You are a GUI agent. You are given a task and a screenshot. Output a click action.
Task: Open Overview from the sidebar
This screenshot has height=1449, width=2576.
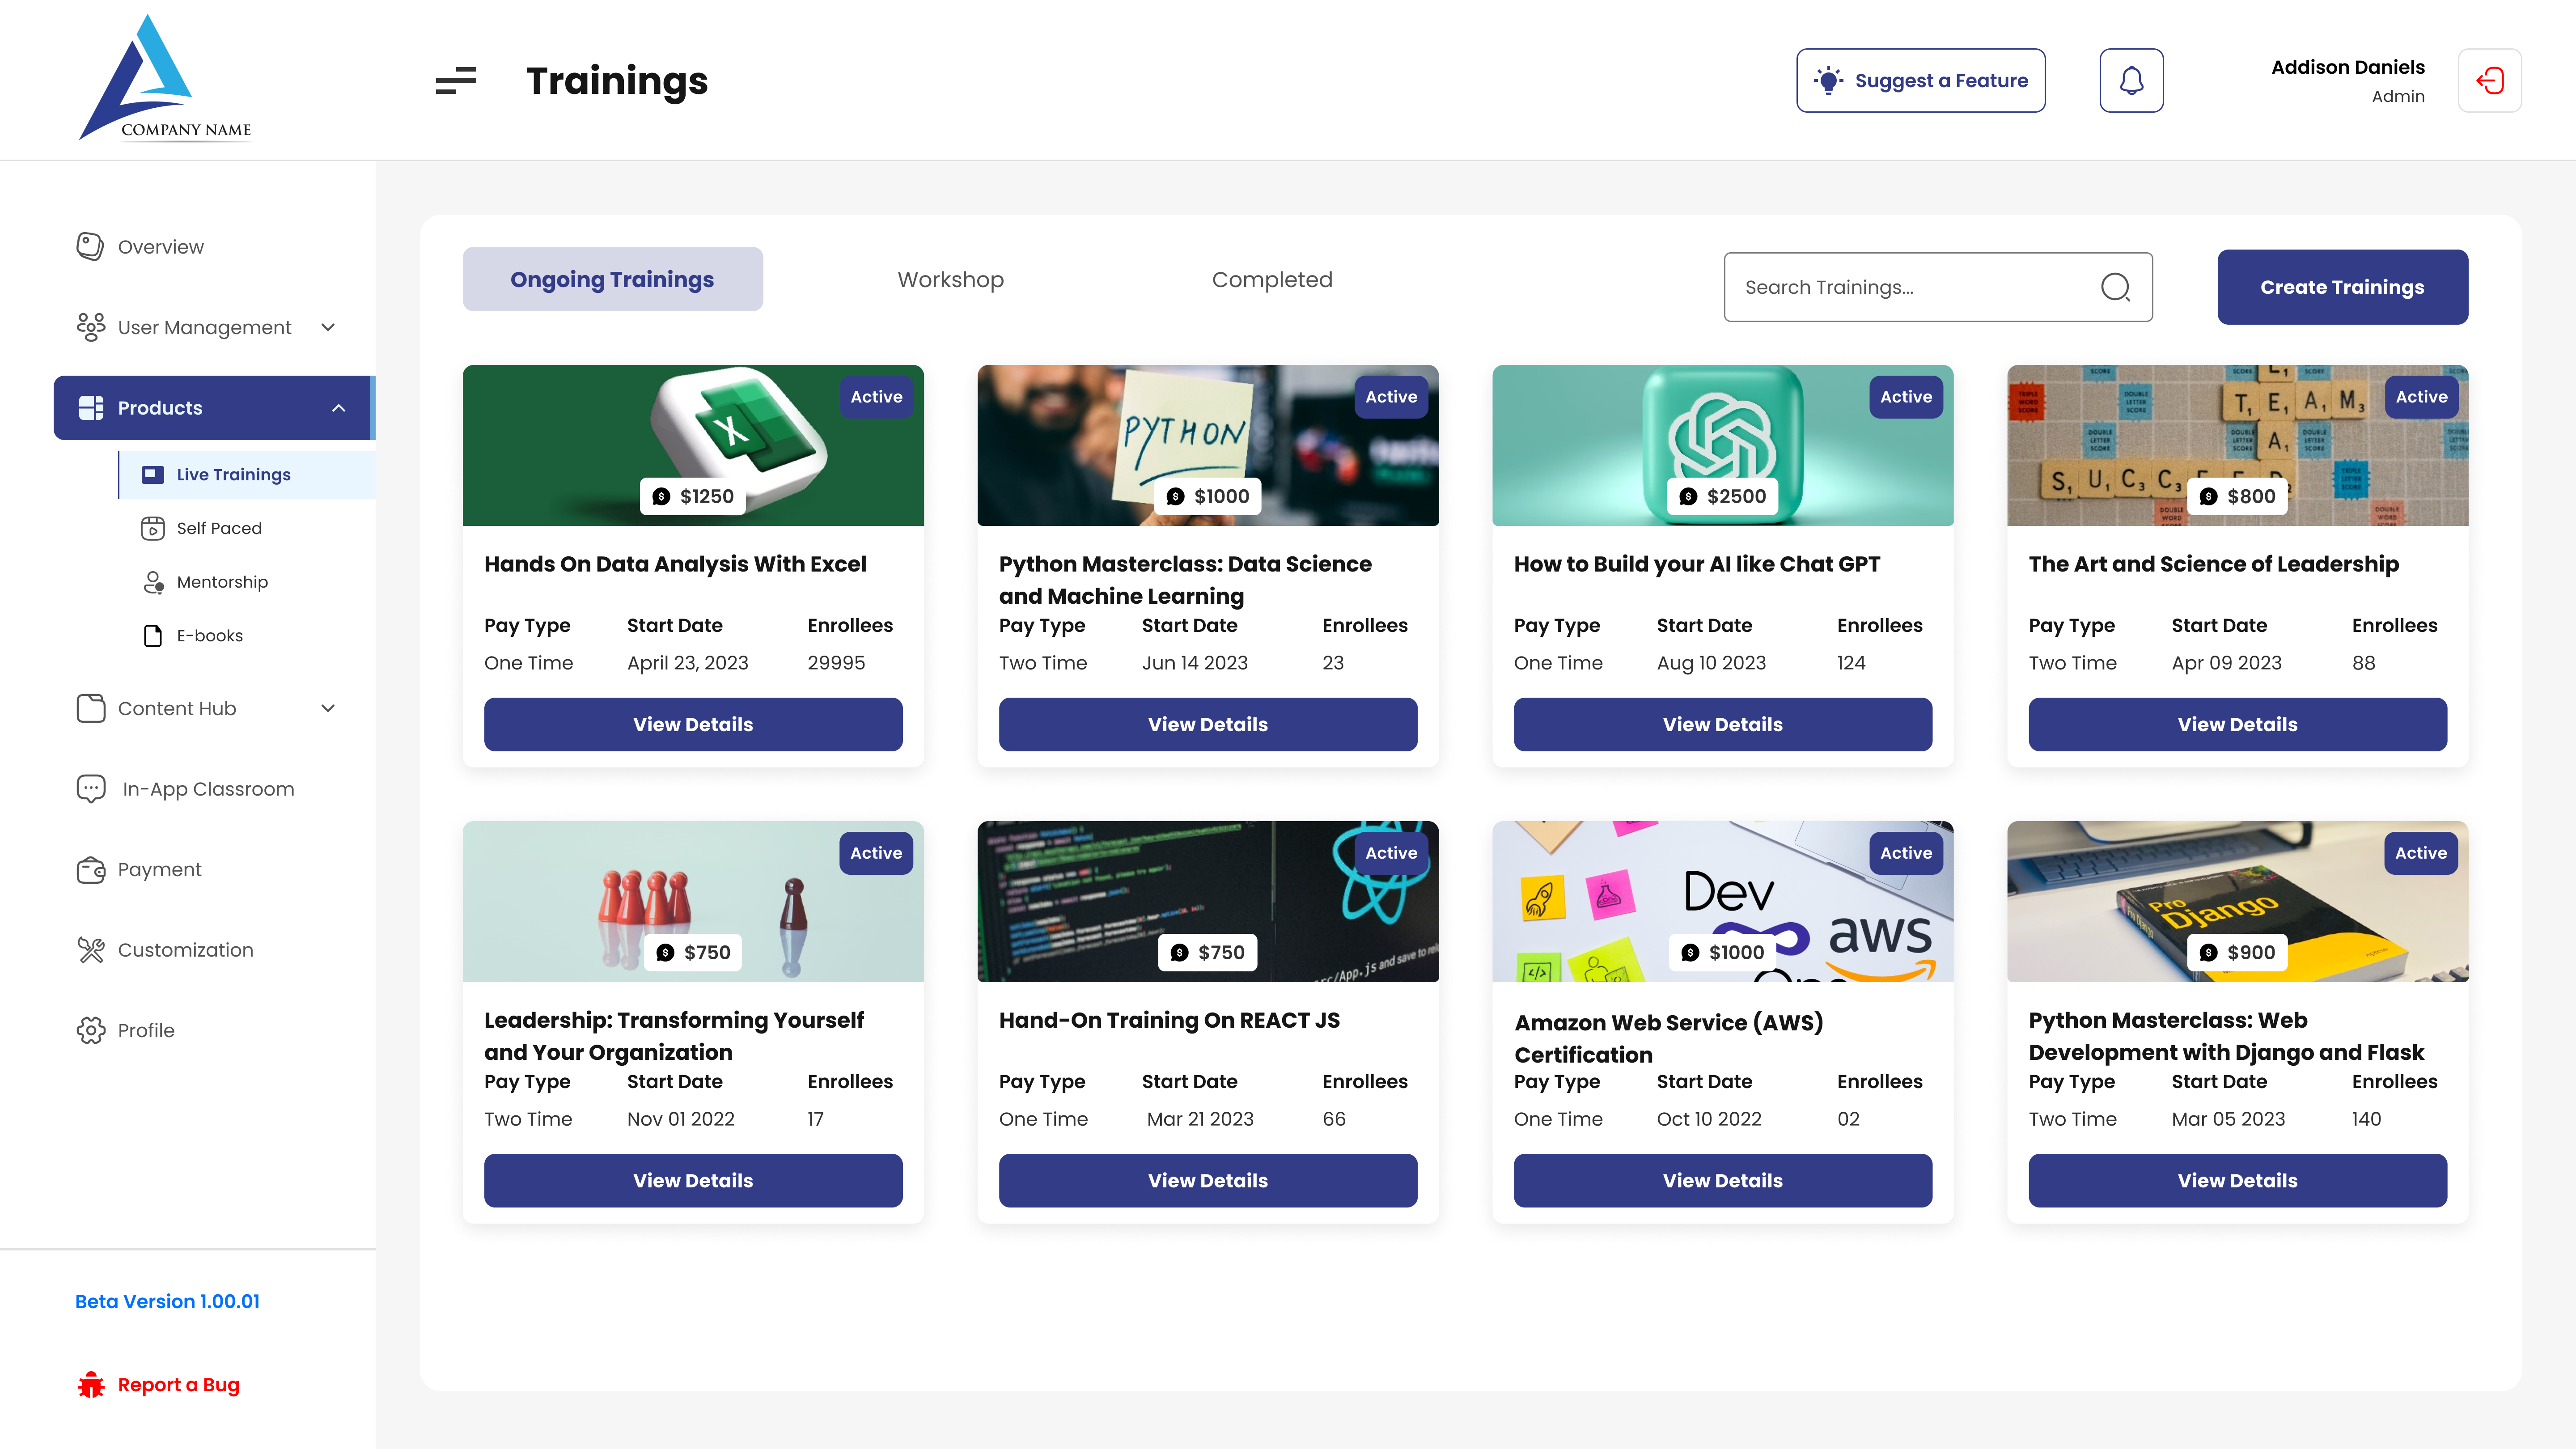click(x=160, y=246)
